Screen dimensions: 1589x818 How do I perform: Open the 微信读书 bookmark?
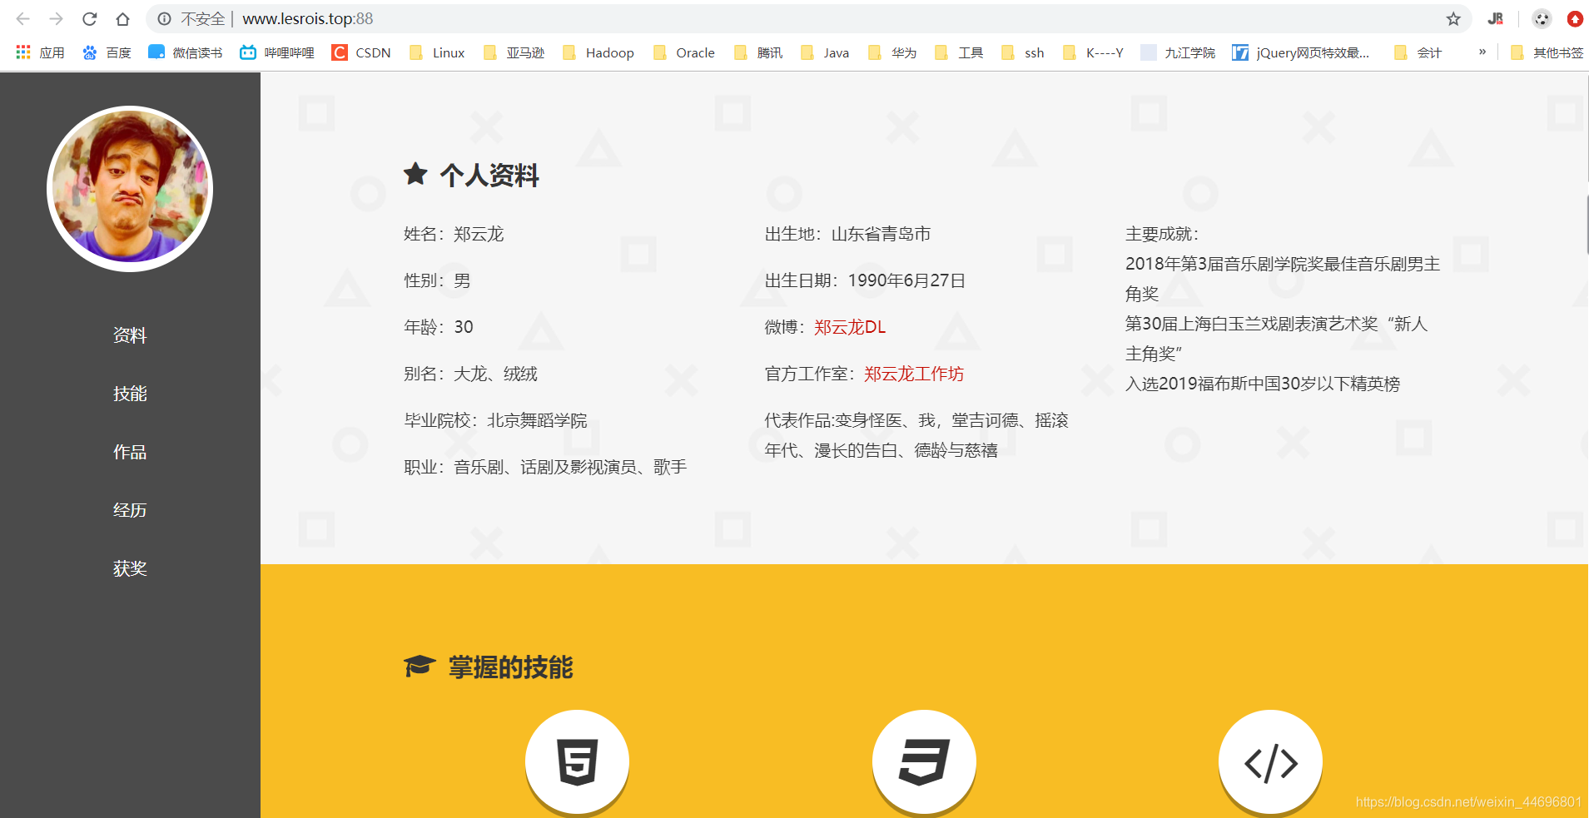tap(185, 52)
